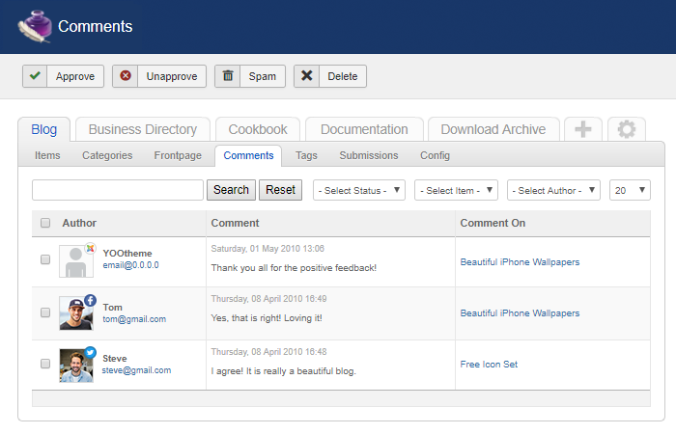Switch to the Download Archive tab
The width and height of the screenshot is (676, 434).
coord(493,129)
